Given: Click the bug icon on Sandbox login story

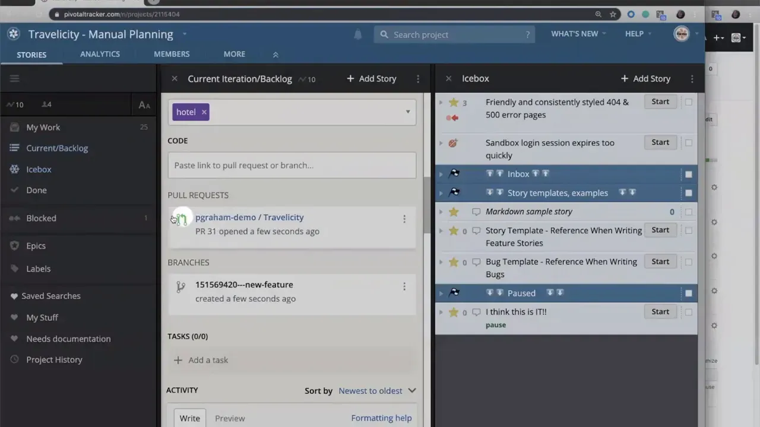Looking at the screenshot, I should 453,142.
